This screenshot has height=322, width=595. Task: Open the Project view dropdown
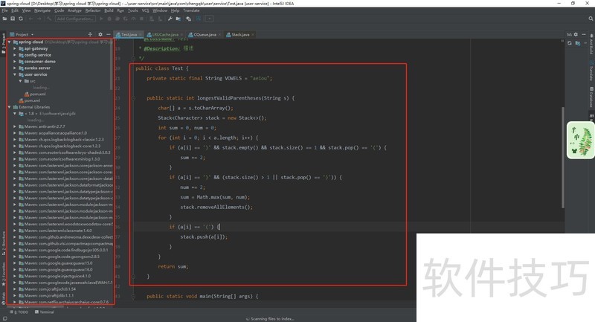pos(22,34)
